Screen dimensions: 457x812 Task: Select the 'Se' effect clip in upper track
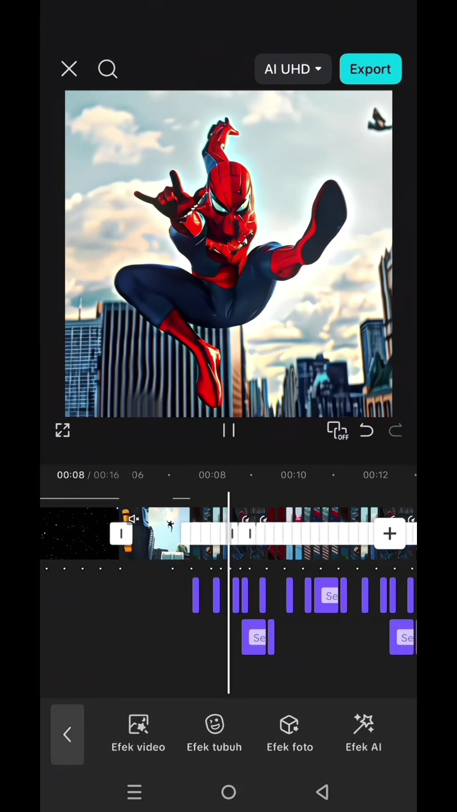point(327,595)
